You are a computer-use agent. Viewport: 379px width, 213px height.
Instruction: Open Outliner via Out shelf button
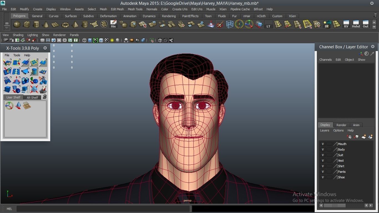pos(366,24)
